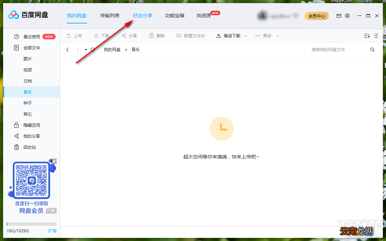Switch to the 功能宝箱 tab
This screenshot has height=241, width=386.
[175, 16]
